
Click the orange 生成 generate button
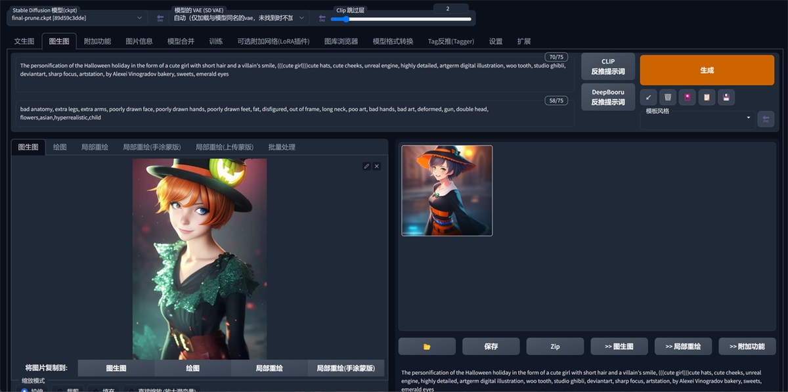click(x=706, y=70)
